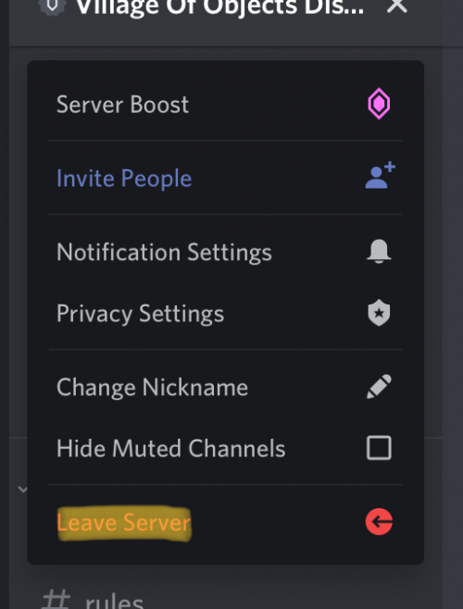Open the rules text channel
This screenshot has height=609, width=463.
115,602
